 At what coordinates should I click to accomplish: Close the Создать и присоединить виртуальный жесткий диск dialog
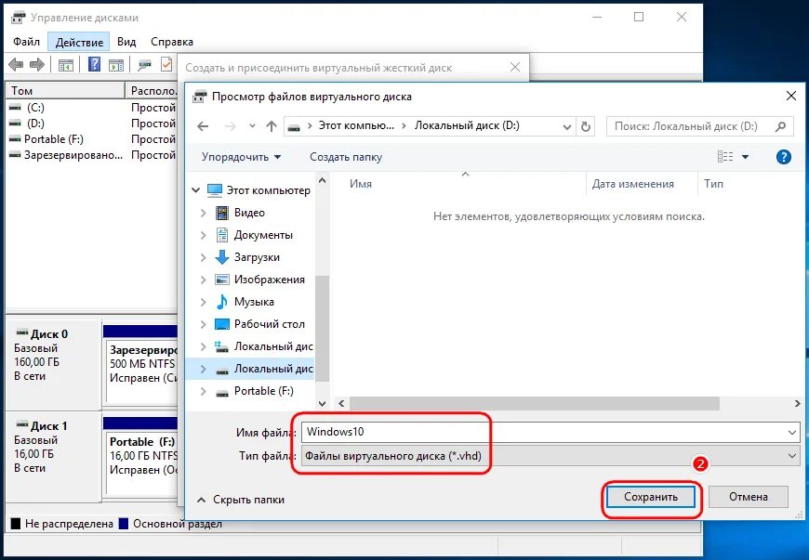[x=515, y=67]
